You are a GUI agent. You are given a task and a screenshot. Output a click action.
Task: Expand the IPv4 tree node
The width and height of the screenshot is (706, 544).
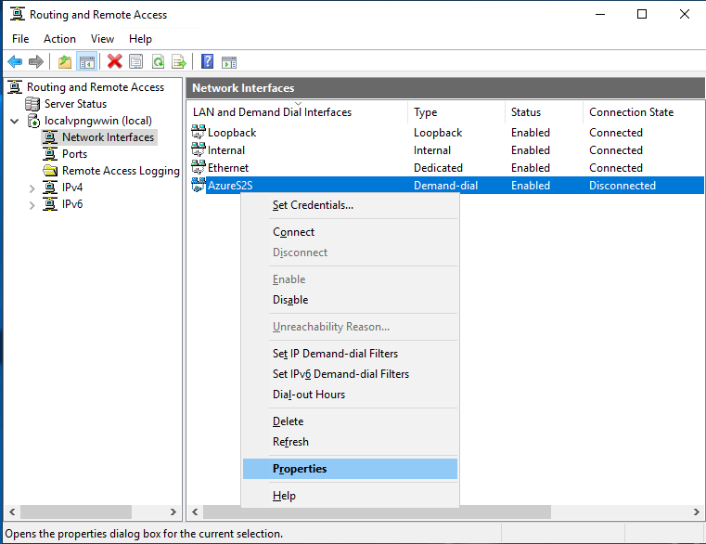pos(32,188)
